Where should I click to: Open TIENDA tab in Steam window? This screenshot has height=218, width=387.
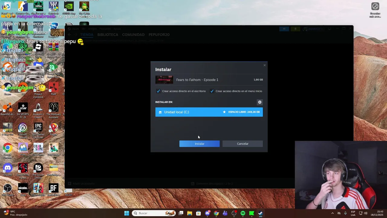(87, 35)
